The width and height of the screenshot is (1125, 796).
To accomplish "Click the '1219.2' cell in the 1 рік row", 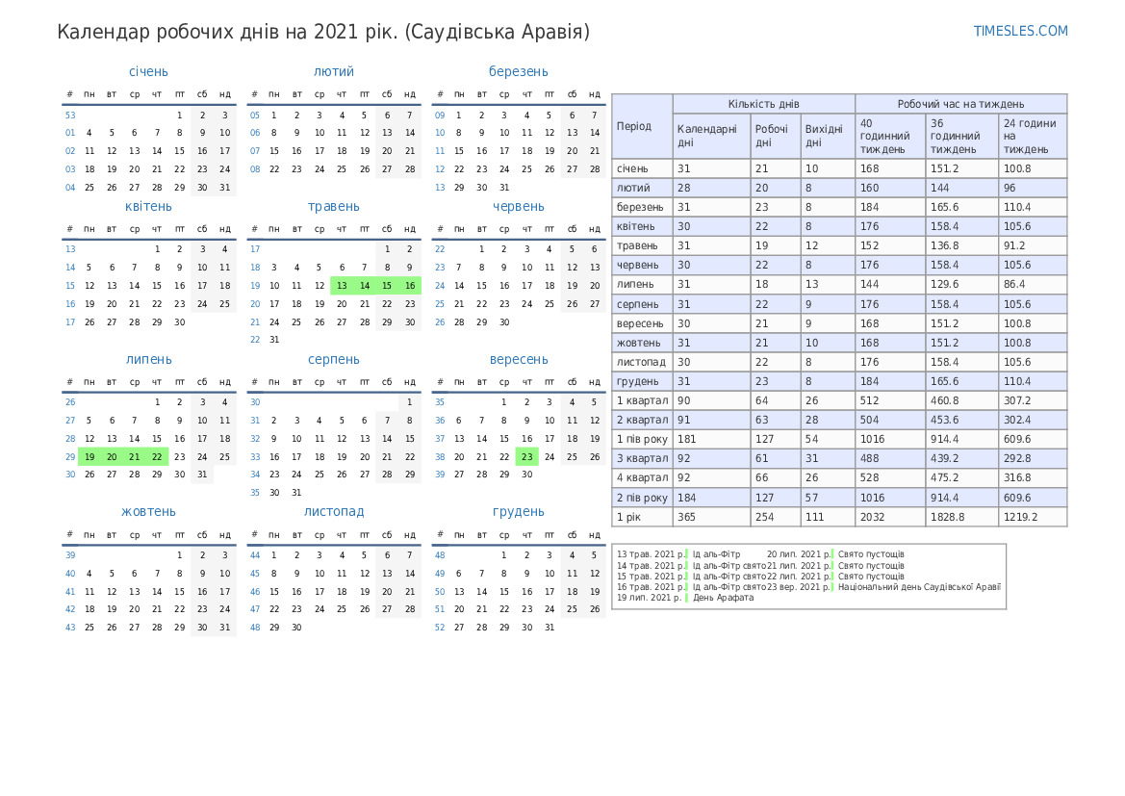I will [x=1033, y=517].
